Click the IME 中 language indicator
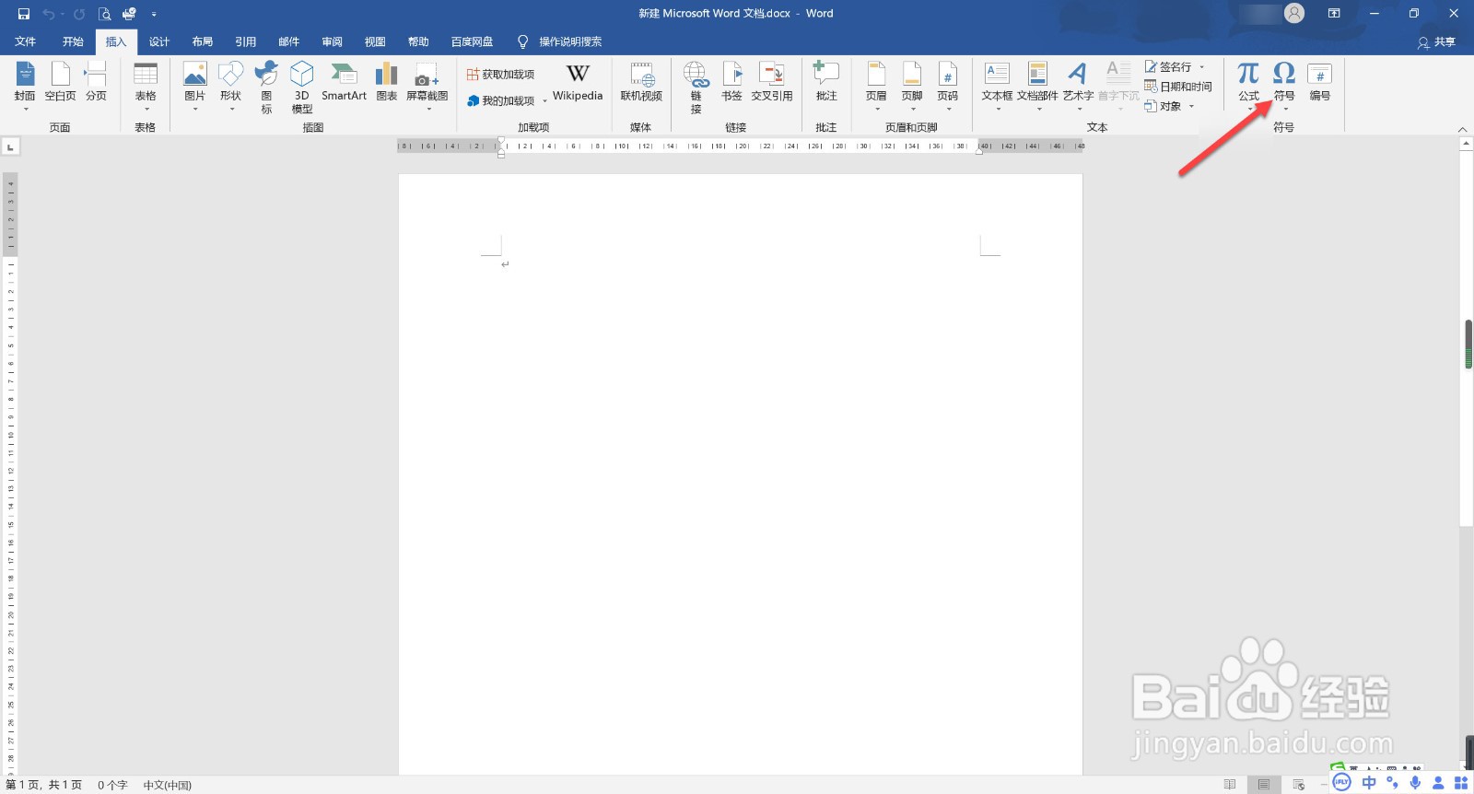1474x794 pixels. [1369, 783]
